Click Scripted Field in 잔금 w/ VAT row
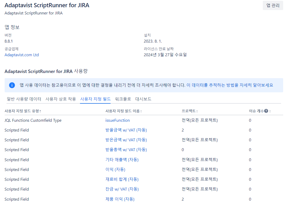The height and width of the screenshot is (205, 286). (17, 189)
